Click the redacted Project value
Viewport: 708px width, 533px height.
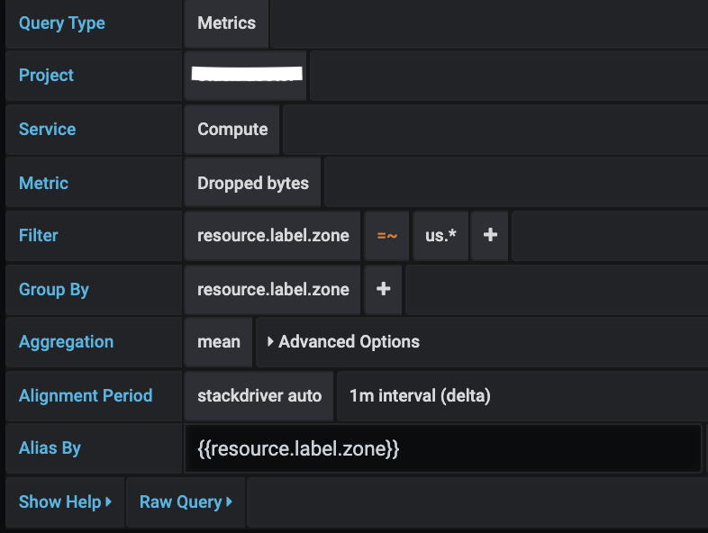[247, 76]
